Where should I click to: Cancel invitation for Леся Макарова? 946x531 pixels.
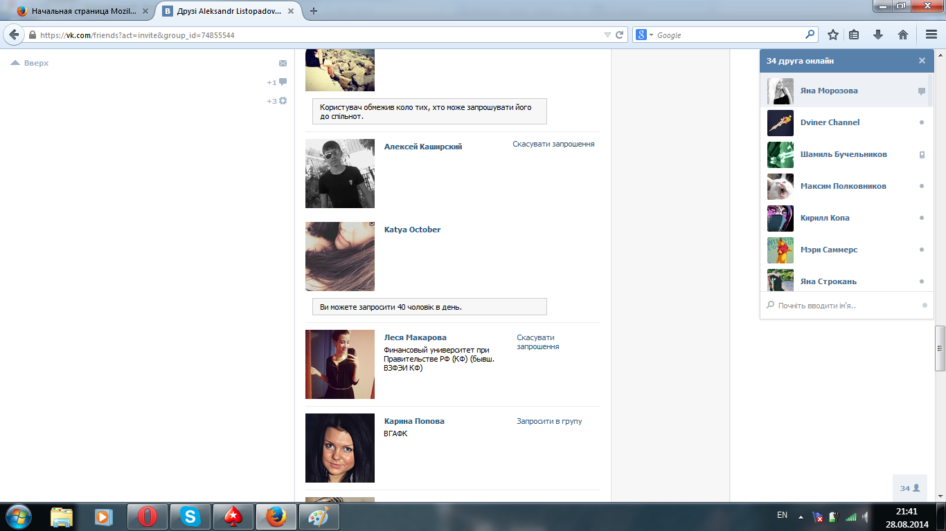point(538,342)
